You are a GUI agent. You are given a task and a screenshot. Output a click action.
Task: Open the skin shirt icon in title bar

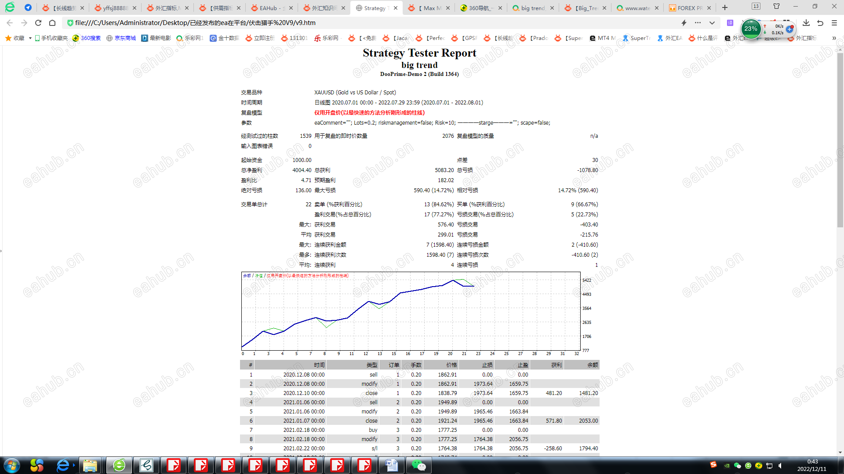pyautogui.click(x=776, y=7)
